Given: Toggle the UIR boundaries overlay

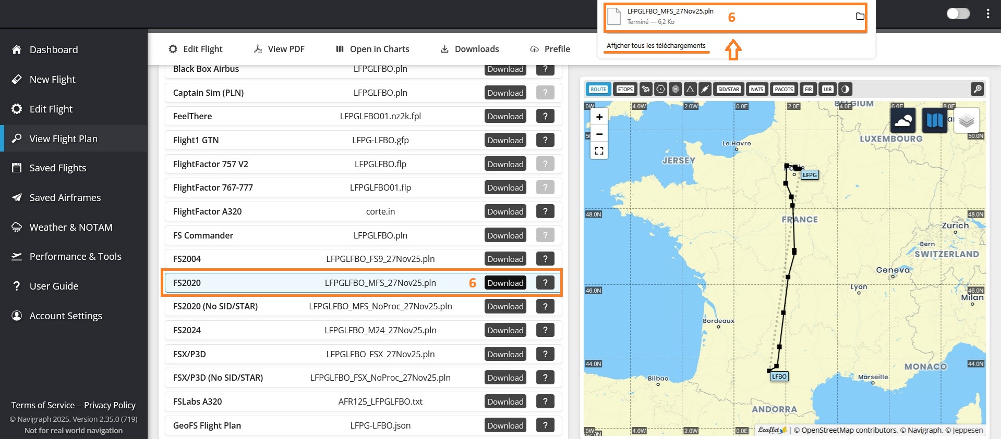Looking at the screenshot, I should [827, 89].
